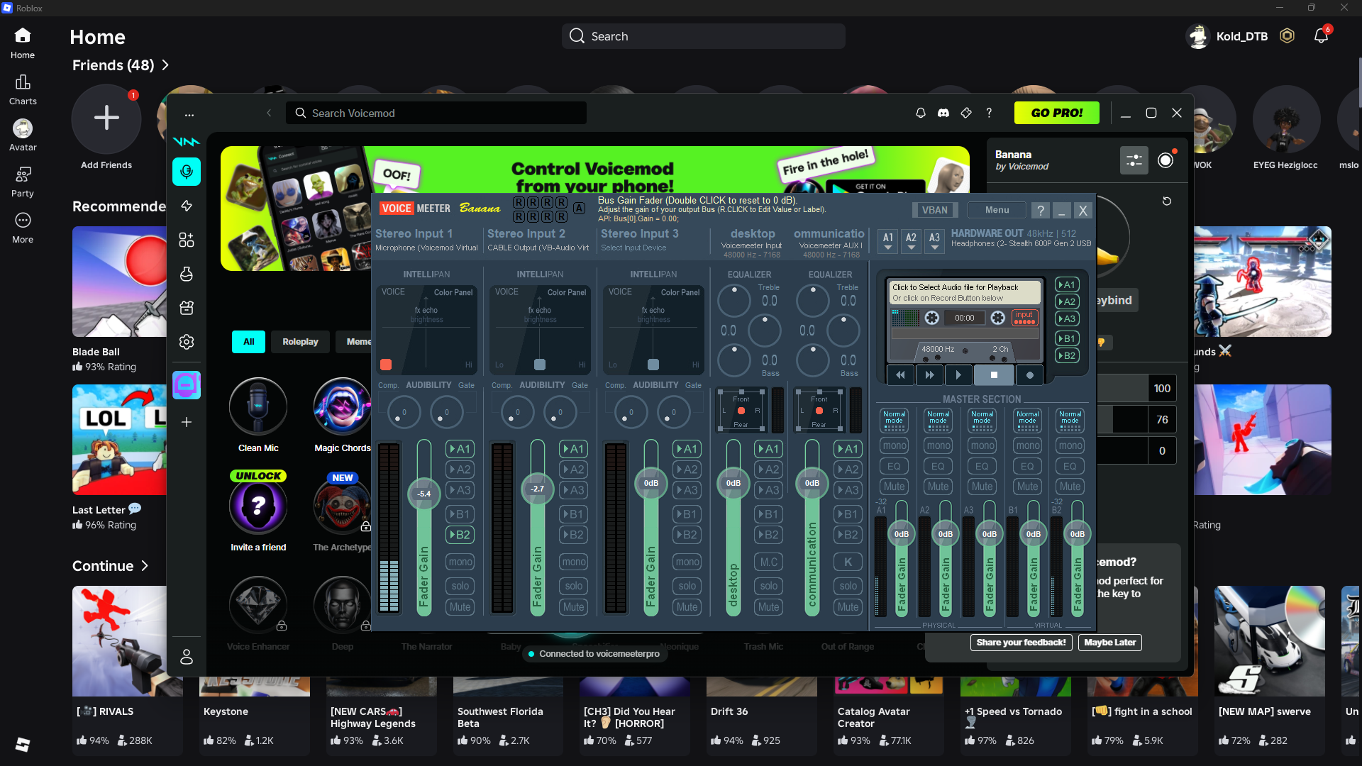The height and width of the screenshot is (766, 1362).
Task: Open Voicemod notifications bell
Action: pyautogui.click(x=921, y=113)
